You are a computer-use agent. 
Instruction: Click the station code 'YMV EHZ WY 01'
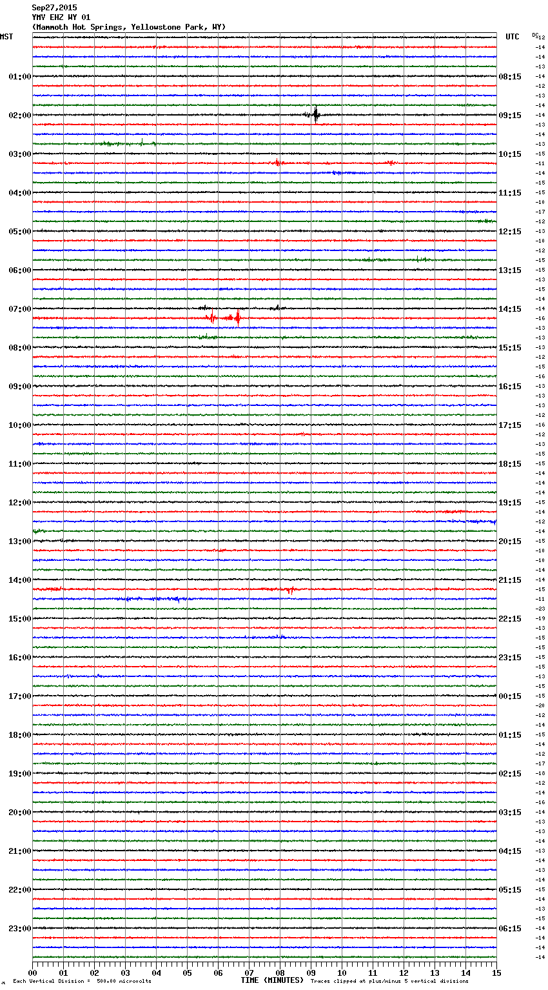coord(61,17)
